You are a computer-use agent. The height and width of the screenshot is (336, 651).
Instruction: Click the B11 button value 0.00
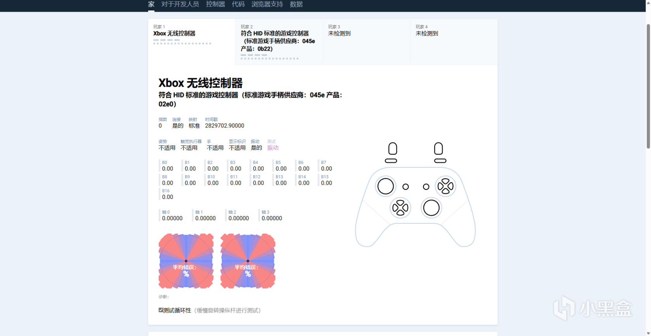pos(236,183)
